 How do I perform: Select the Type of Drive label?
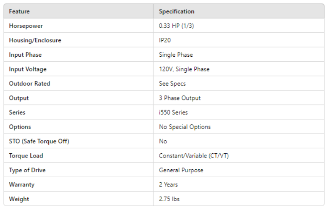click(x=27, y=170)
